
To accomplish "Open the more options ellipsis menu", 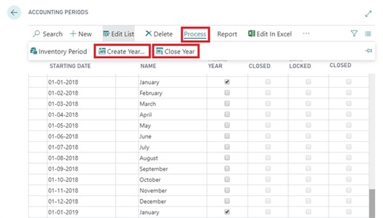I will [306, 34].
